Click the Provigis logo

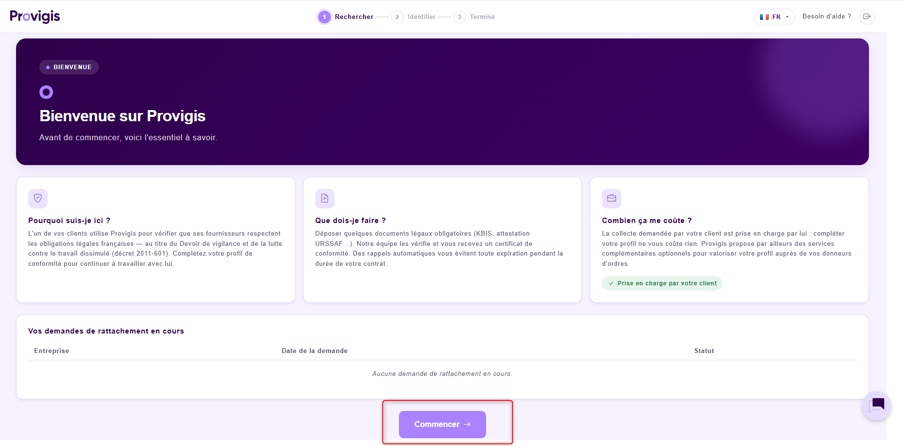click(35, 17)
